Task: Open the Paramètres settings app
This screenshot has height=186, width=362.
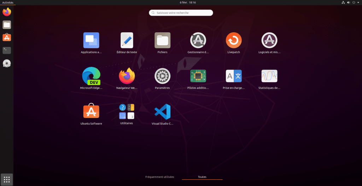Action: pos(162,76)
